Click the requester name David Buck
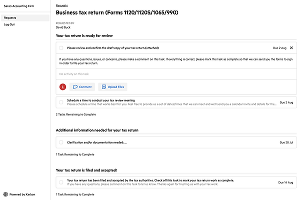 (x=63, y=27)
